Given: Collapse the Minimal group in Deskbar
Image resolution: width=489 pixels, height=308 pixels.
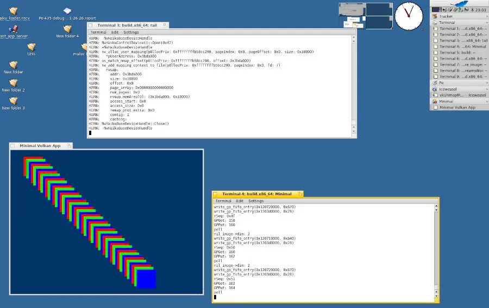Looking at the screenshot, I should click(x=486, y=101).
